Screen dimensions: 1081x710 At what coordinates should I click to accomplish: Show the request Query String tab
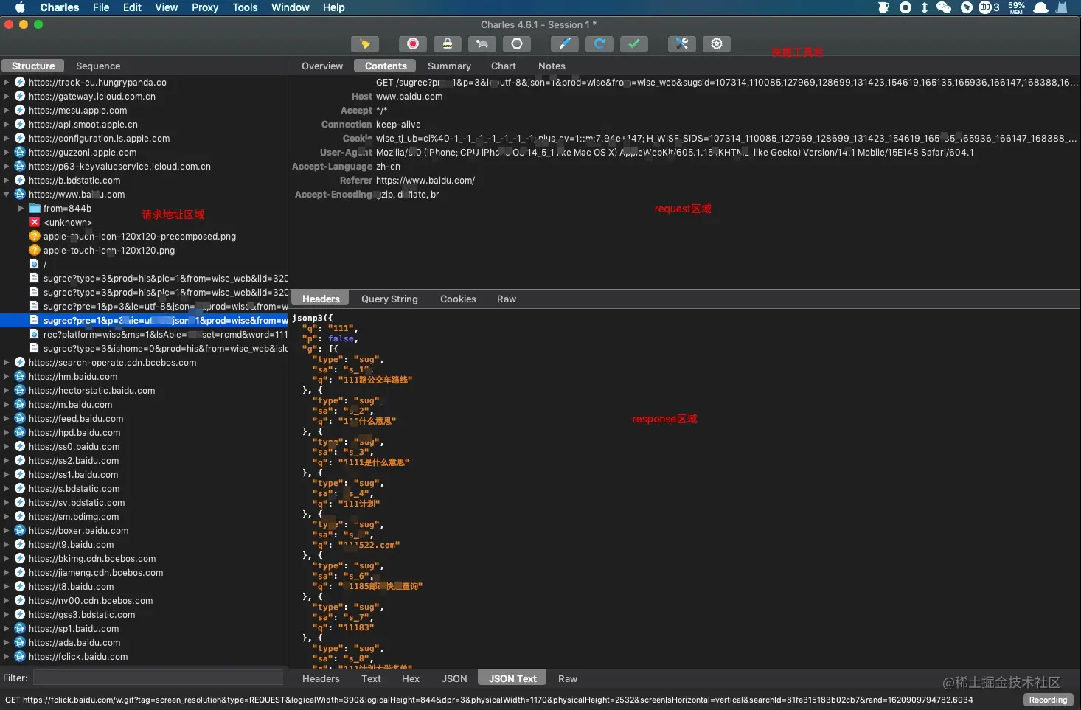(389, 299)
